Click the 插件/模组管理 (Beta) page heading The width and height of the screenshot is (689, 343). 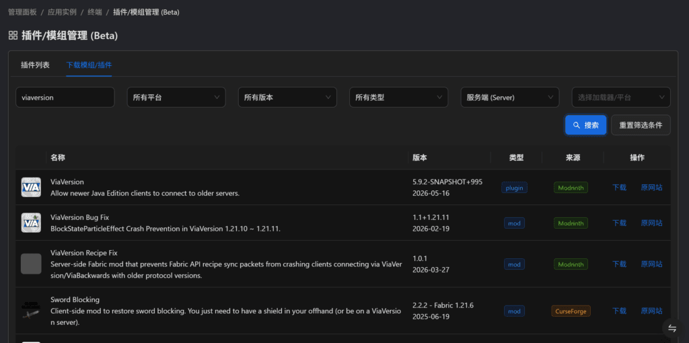tap(69, 36)
